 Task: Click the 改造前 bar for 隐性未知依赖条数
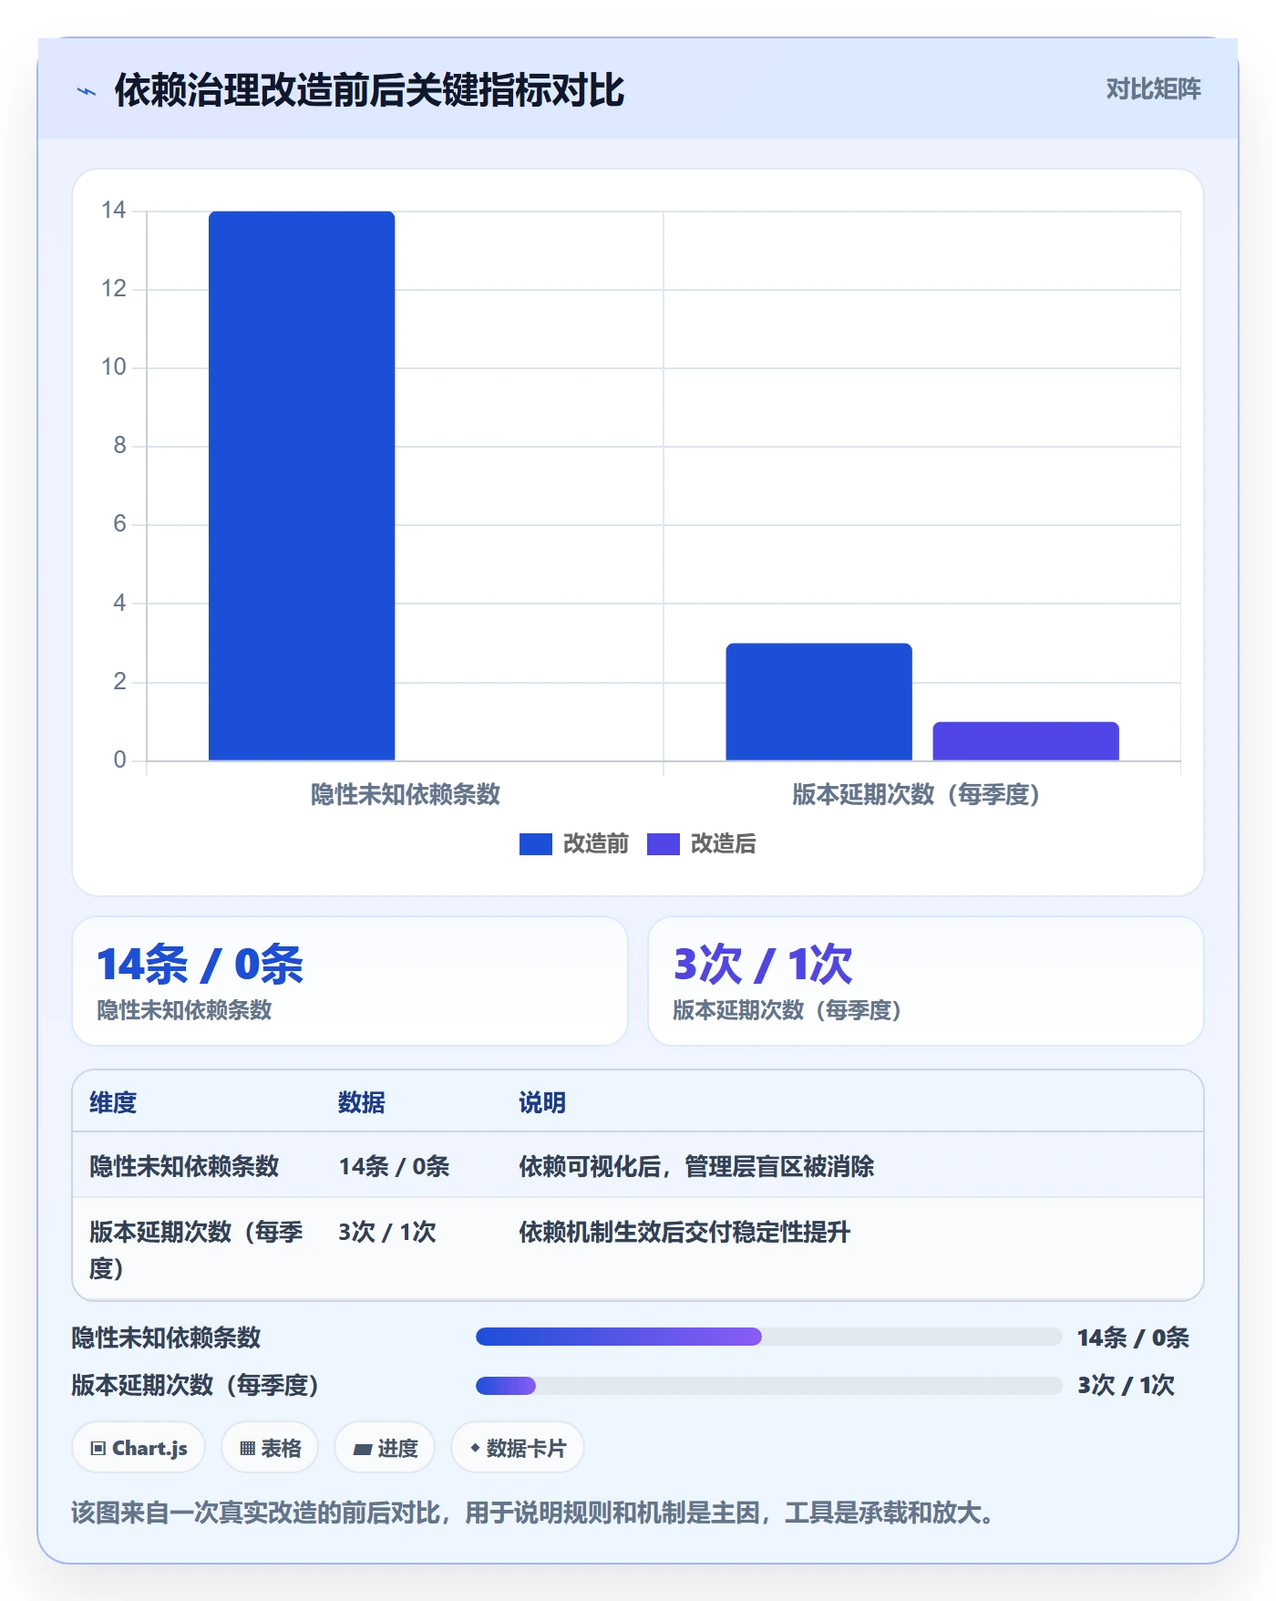302,486
